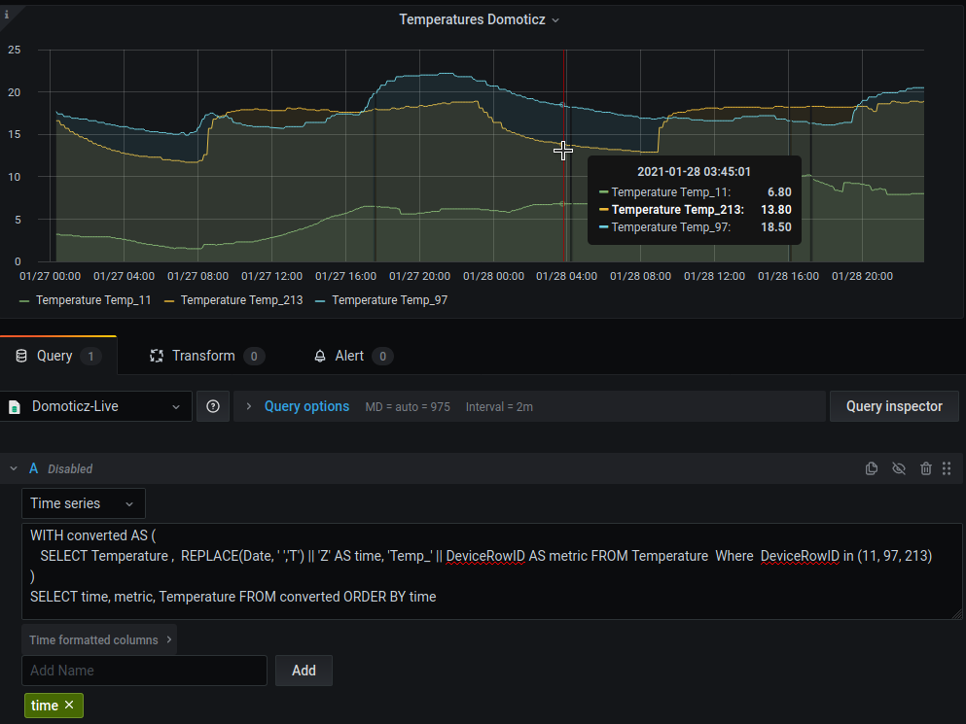Click into the SQL query text editor

click(491, 570)
